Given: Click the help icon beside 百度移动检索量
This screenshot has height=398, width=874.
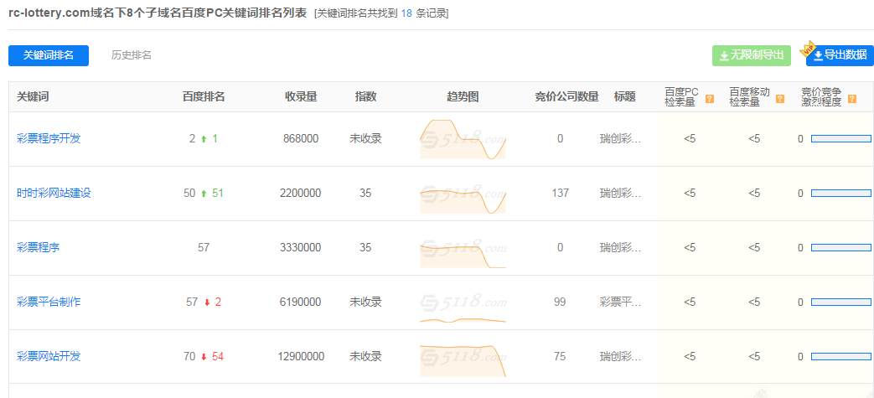Looking at the screenshot, I should (780, 99).
